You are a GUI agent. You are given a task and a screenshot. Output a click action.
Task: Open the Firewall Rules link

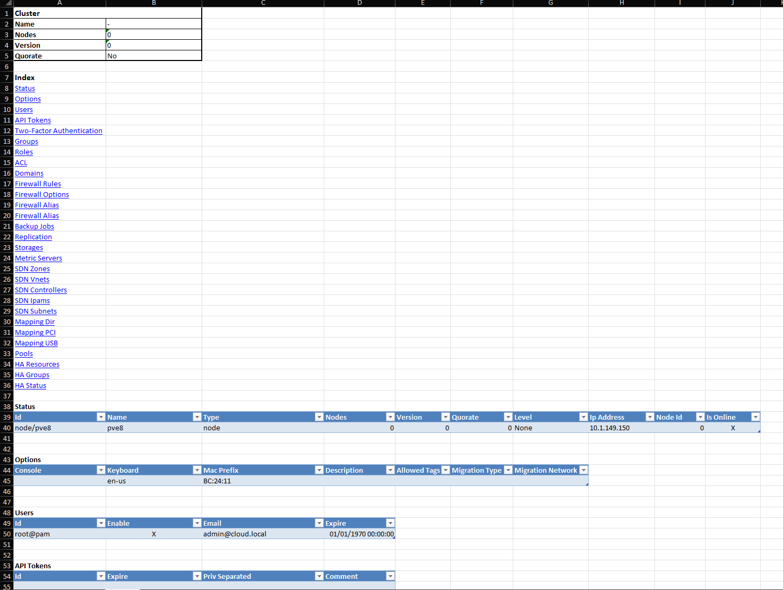38,184
